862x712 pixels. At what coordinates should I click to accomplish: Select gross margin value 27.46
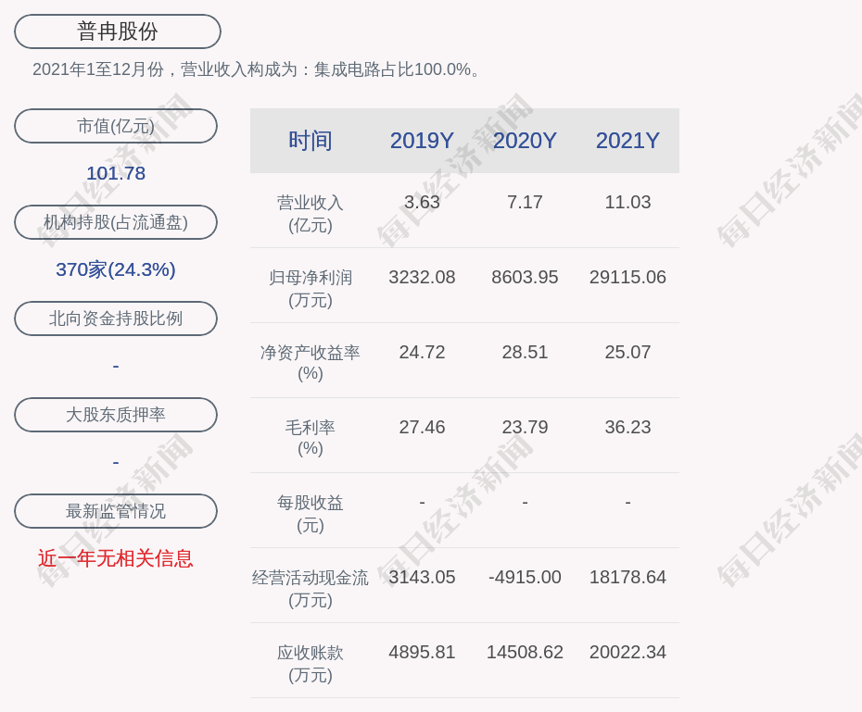[x=422, y=427]
